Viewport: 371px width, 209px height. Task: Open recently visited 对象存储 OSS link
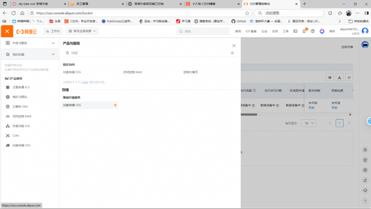coord(72,72)
